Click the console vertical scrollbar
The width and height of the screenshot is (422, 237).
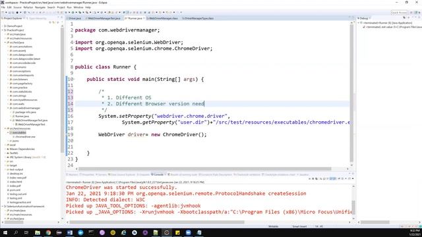pyautogui.click(x=353, y=207)
